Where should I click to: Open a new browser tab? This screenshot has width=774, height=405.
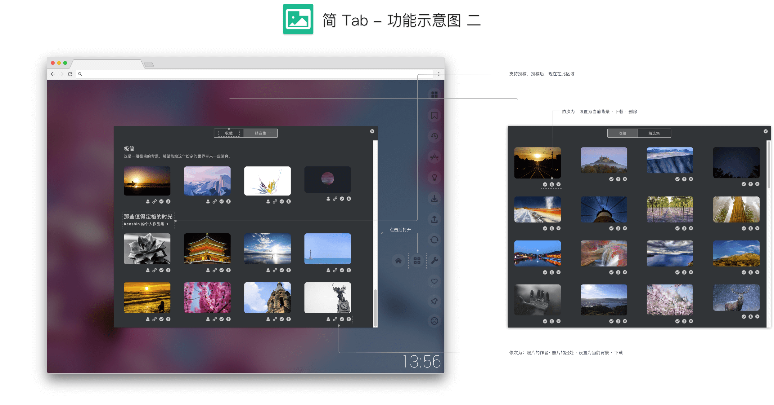tap(149, 64)
